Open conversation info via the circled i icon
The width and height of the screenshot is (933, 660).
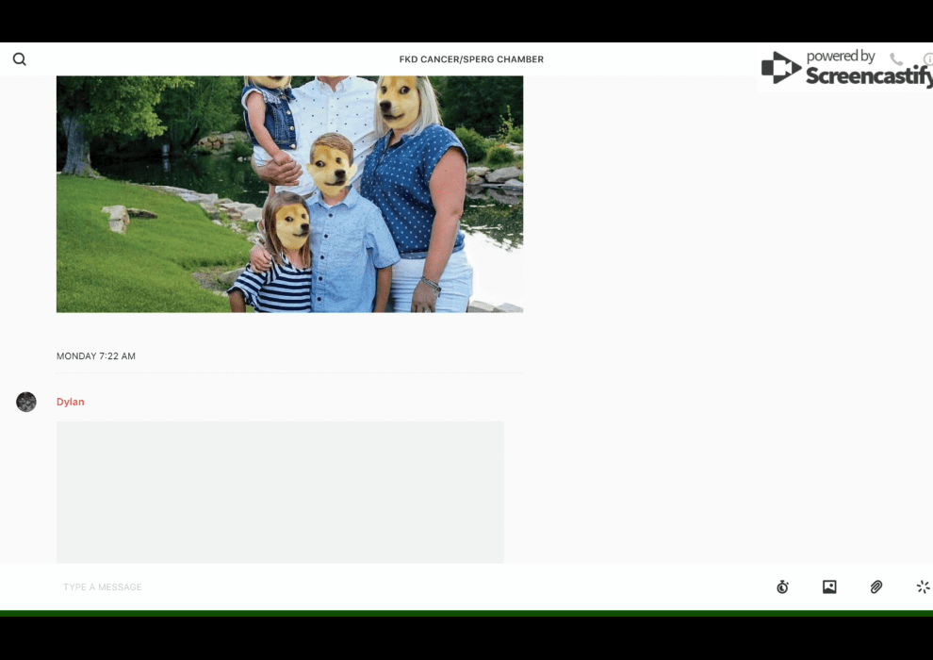coord(927,59)
